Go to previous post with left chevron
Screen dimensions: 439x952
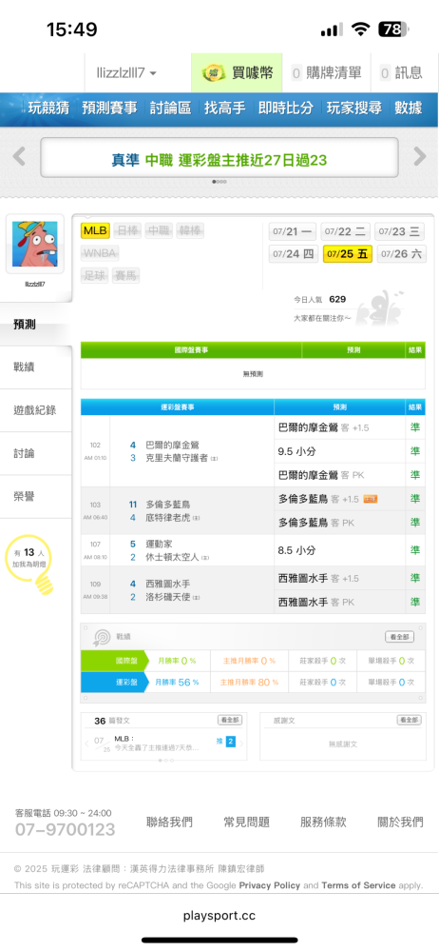point(87,744)
